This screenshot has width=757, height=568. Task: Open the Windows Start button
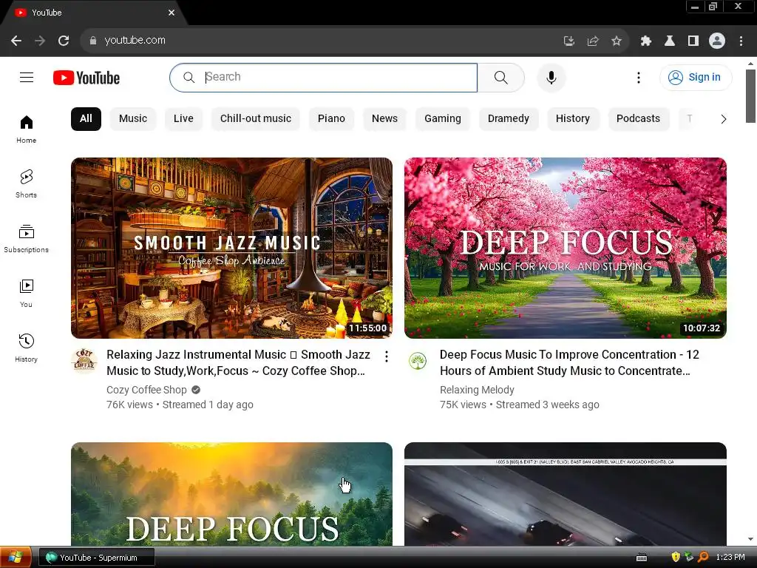click(x=16, y=558)
